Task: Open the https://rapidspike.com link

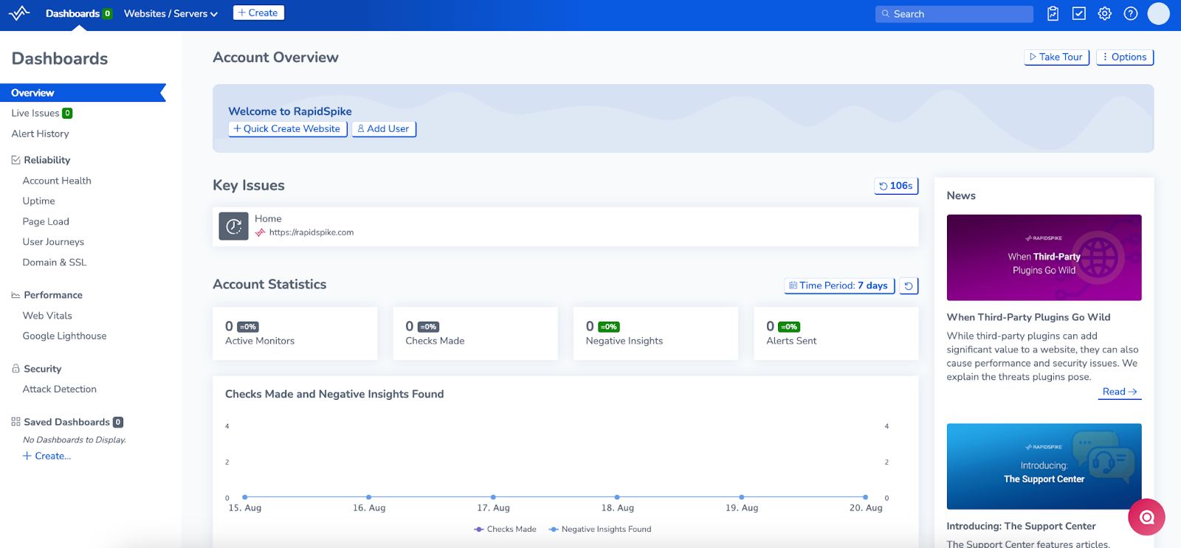Action: [x=311, y=232]
